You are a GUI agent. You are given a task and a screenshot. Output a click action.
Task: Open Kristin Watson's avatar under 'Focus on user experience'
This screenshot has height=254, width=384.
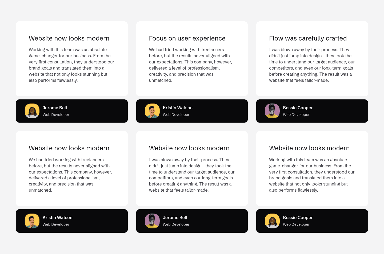coord(152,111)
